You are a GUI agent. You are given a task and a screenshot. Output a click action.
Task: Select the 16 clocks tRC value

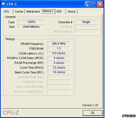point(59,72)
